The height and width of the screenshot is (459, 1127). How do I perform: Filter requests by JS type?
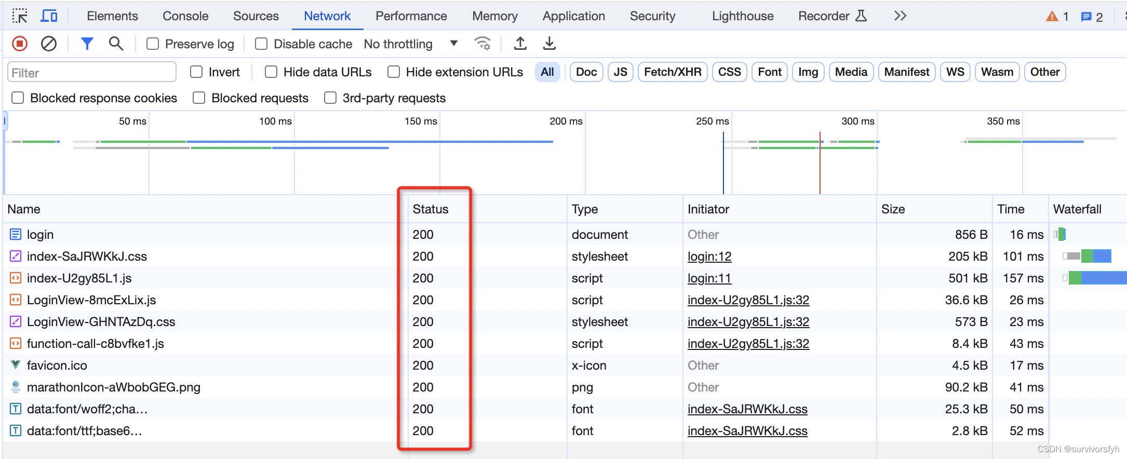(620, 72)
